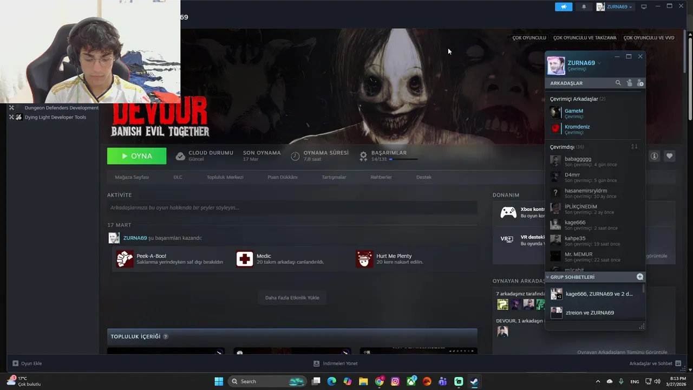Click the activity comment input field
Viewport: 693px width, 390px height.
pyautogui.click(x=292, y=207)
